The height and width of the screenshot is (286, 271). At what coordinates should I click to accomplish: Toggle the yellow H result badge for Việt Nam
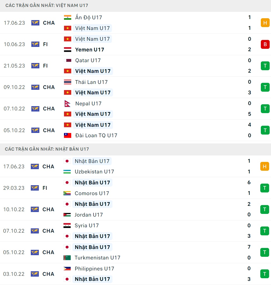[265, 23]
